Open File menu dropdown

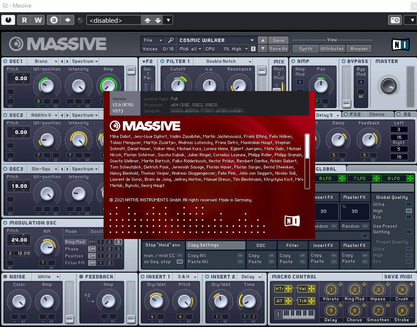pos(153,40)
